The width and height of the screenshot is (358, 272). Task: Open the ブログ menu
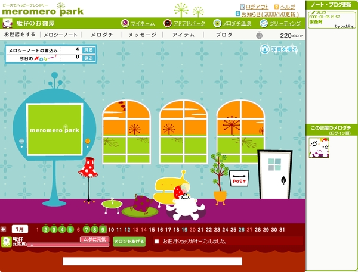(x=224, y=35)
